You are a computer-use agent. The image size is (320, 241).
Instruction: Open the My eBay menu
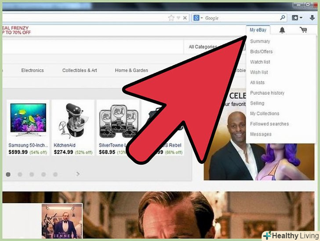click(258, 30)
